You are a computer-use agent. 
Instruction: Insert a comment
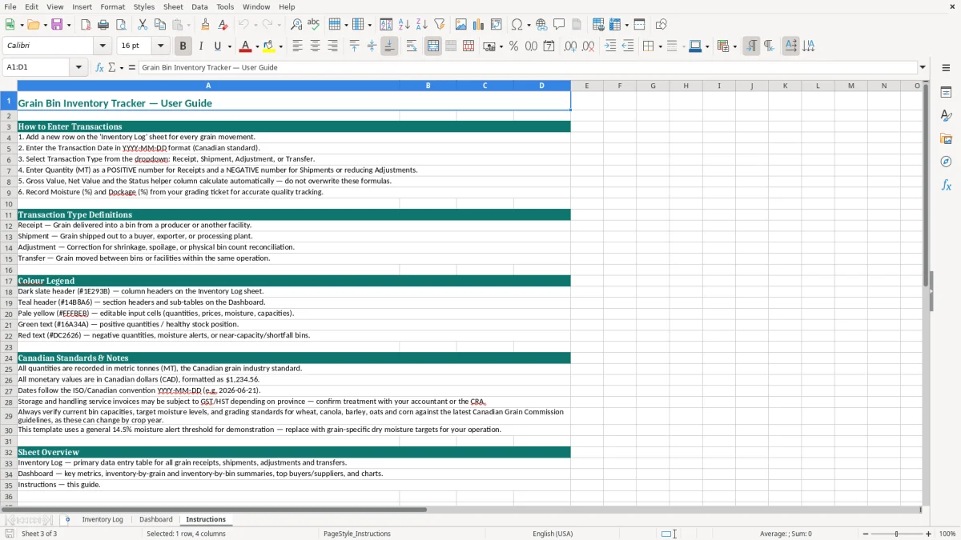pyautogui.click(x=559, y=25)
